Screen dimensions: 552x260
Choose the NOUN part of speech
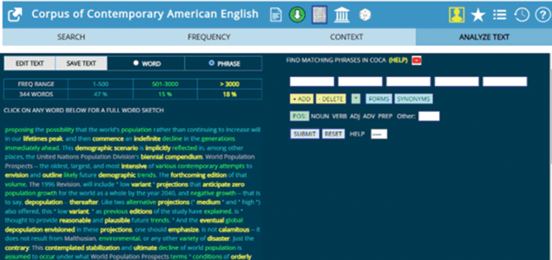[320, 116]
